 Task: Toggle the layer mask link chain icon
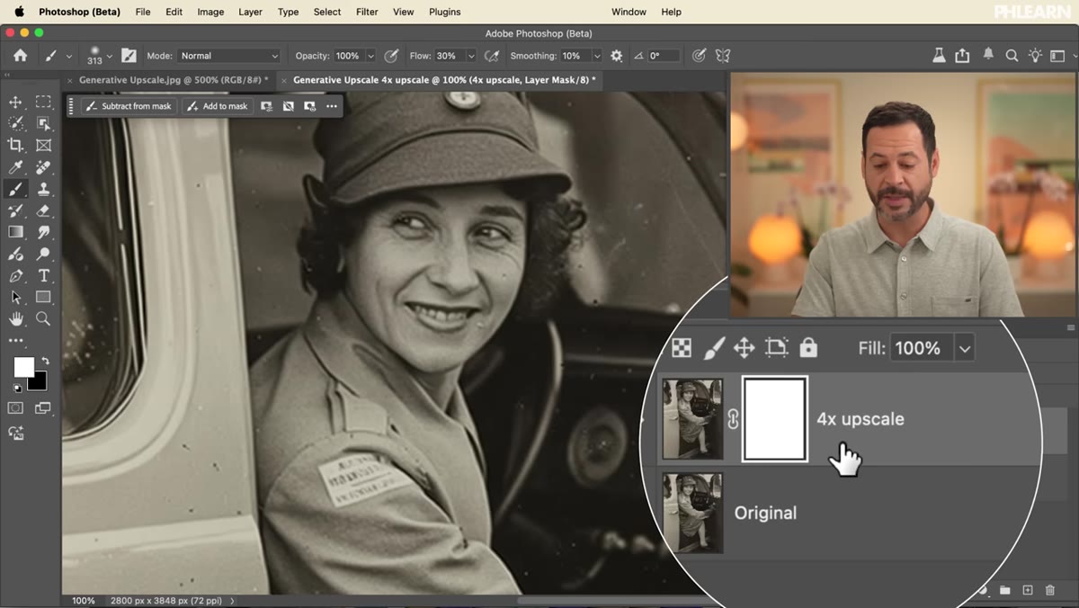point(733,419)
